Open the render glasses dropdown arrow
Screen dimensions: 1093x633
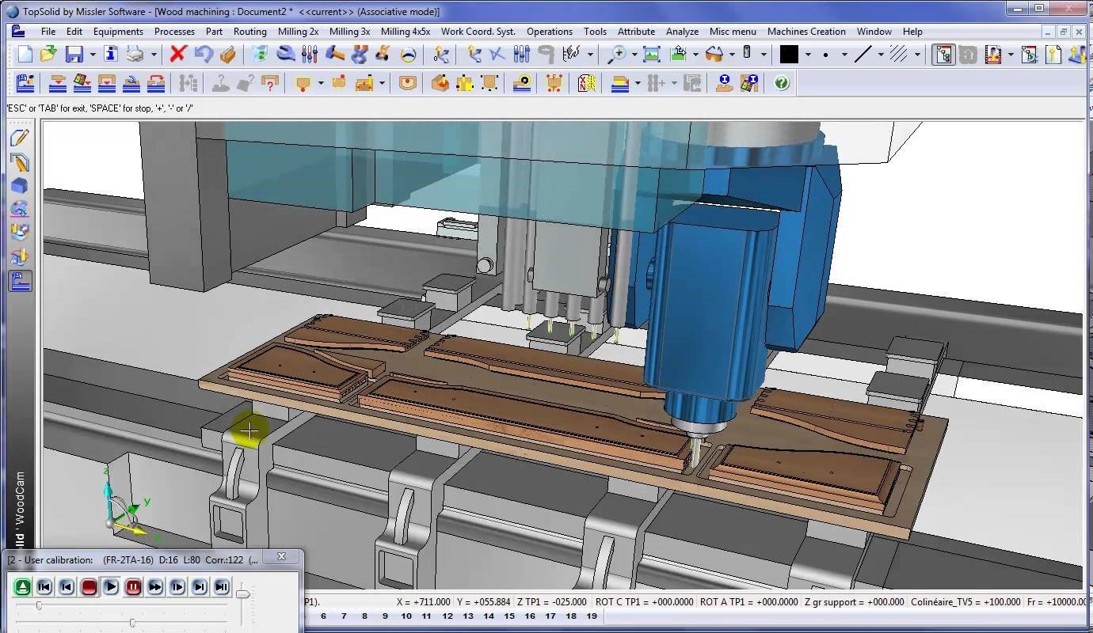(732, 55)
